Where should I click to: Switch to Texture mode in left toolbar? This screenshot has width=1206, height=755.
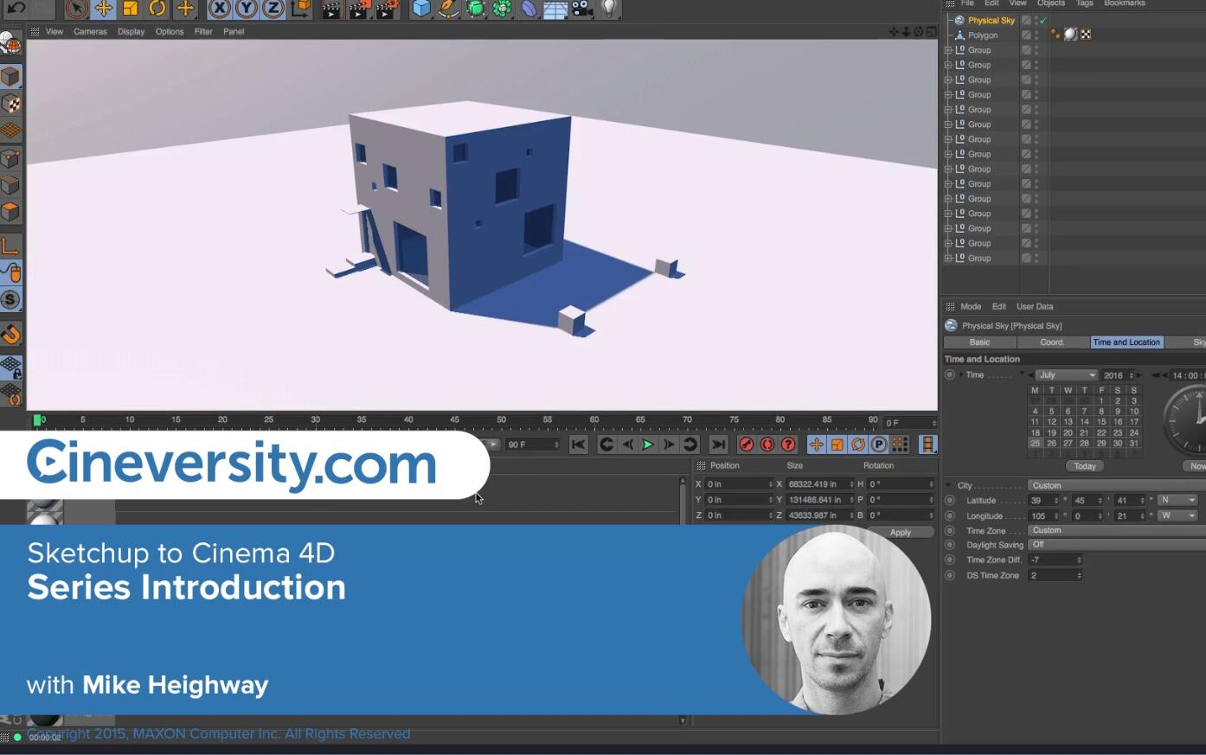[10, 104]
